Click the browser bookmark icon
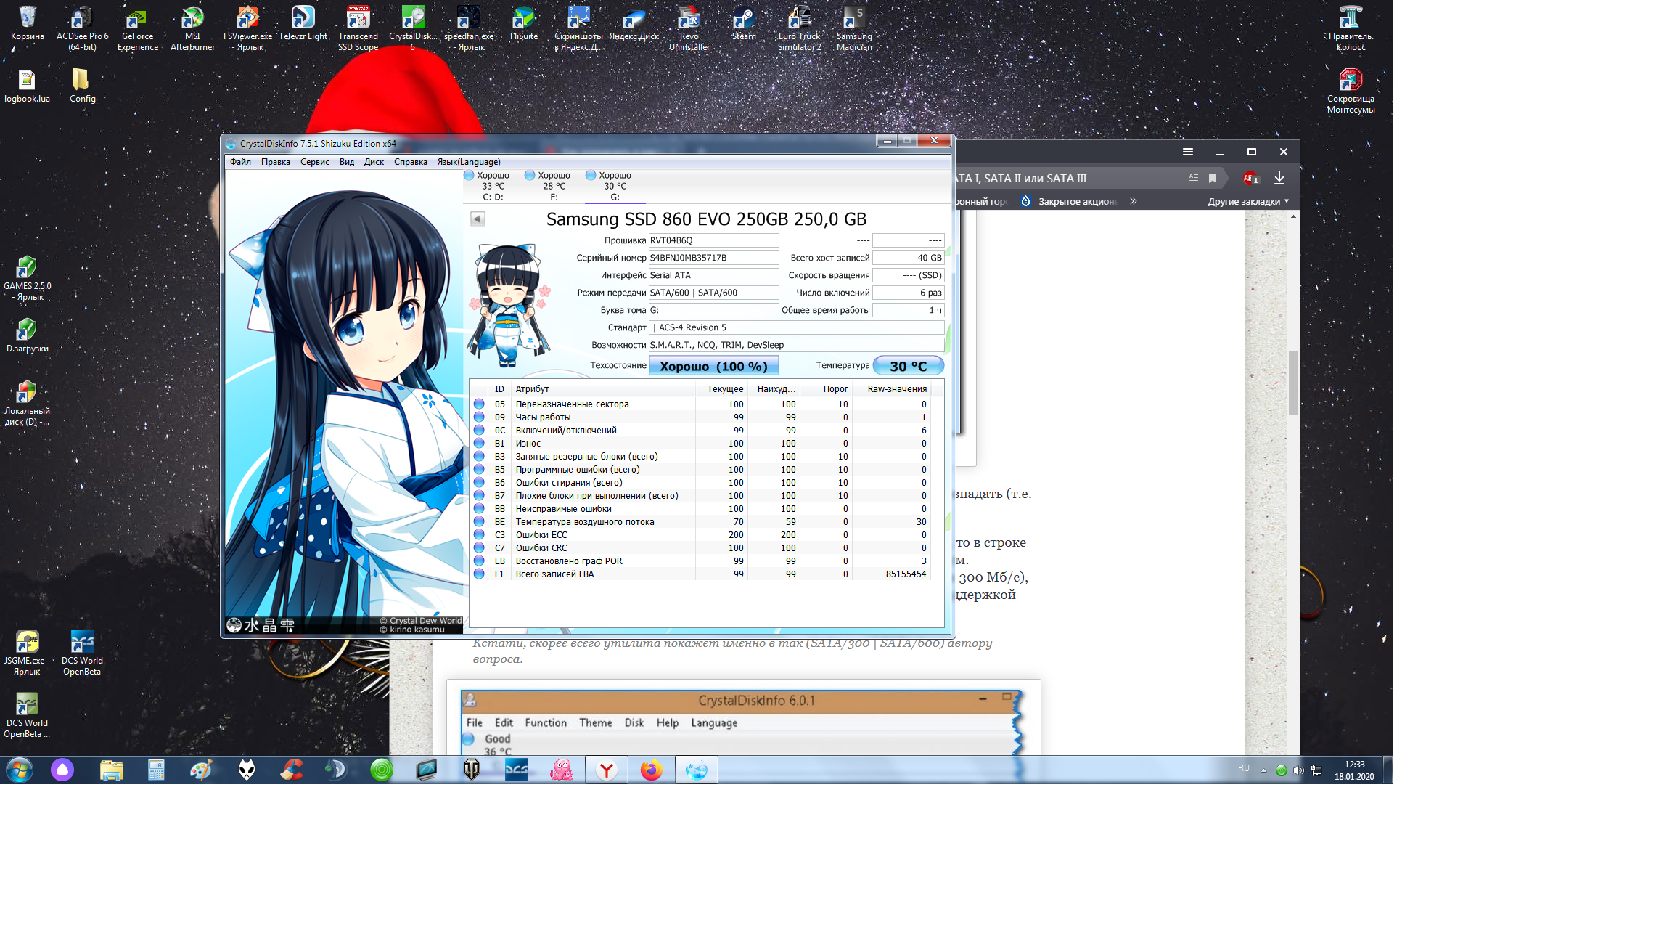This screenshot has width=1672, height=941. (x=1213, y=178)
